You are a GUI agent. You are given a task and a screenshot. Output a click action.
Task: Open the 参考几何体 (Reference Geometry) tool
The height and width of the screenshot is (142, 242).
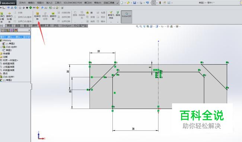point(111,15)
